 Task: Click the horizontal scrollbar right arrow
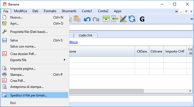(x=190, y=91)
